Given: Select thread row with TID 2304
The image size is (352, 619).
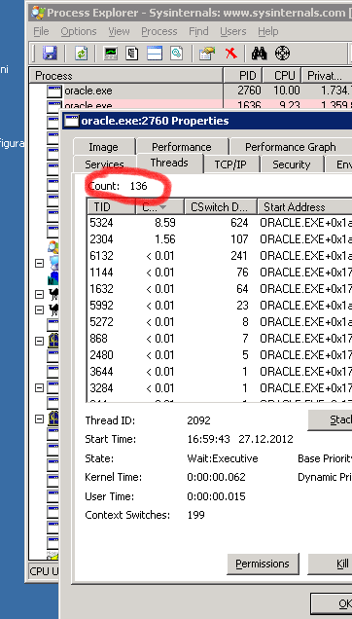Looking at the screenshot, I should (x=220, y=239).
